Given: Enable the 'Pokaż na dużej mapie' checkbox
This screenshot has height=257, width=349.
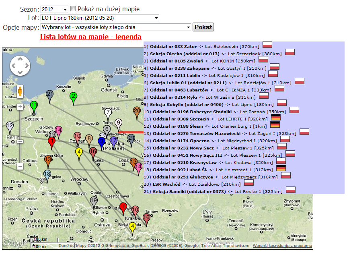Looking at the screenshot, I should point(73,9).
